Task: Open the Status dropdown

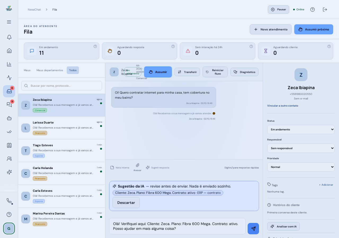Action: coord(301,129)
